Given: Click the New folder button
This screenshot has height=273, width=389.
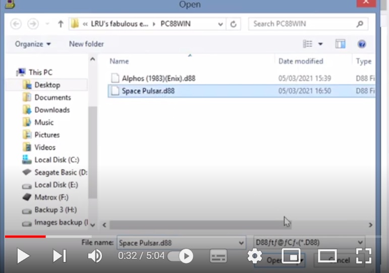Looking at the screenshot, I should click(86, 44).
